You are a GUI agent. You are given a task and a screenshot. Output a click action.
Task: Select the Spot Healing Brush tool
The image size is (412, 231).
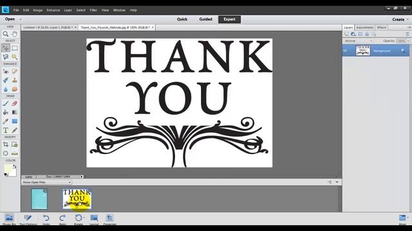15,71
